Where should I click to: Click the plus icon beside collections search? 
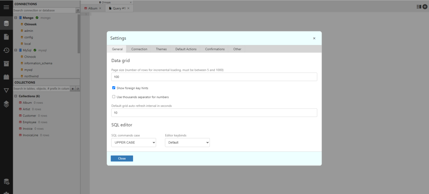click(x=73, y=89)
